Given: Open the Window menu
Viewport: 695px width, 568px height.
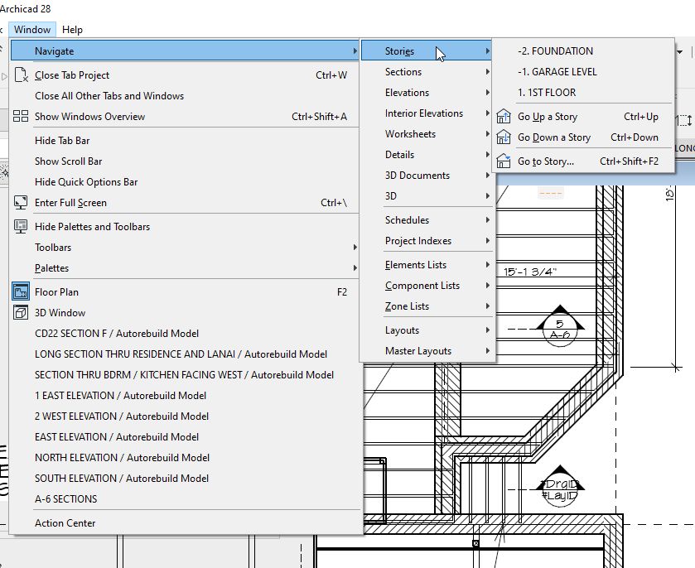Looking at the screenshot, I should (x=32, y=30).
